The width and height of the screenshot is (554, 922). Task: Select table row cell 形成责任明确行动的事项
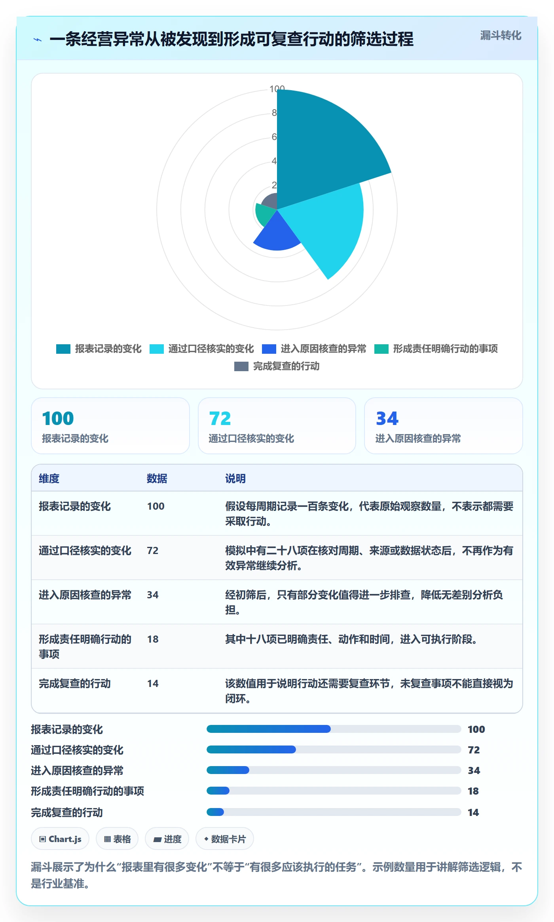click(x=85, y=647)
